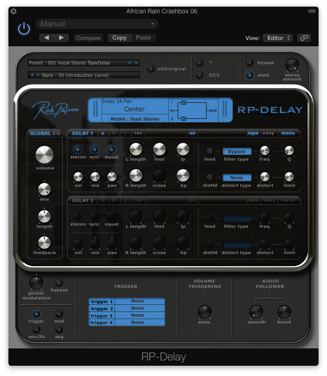327x376 pixels.
Task: Select next bank with Bank right arrow
Action: pyautogui.click(x=38, y=75)
